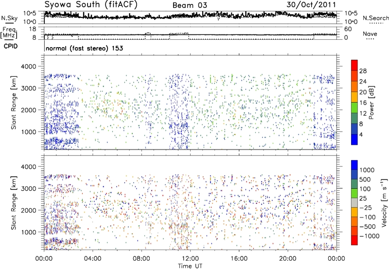This screenshot has height=269, width=389.
Task: Click the '16:00' time axis tick label
Action: click(239, 259)
